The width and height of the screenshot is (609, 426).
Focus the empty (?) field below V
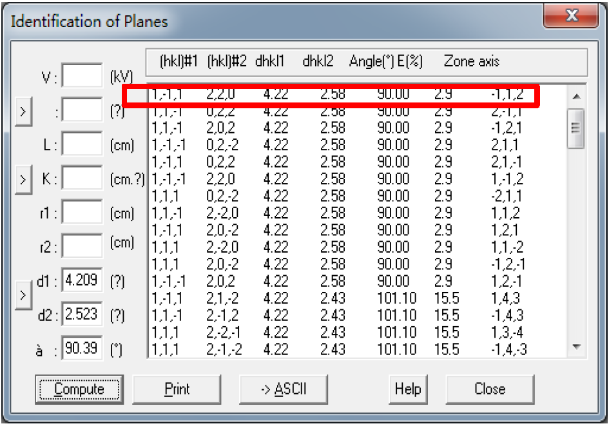(82, 109)
